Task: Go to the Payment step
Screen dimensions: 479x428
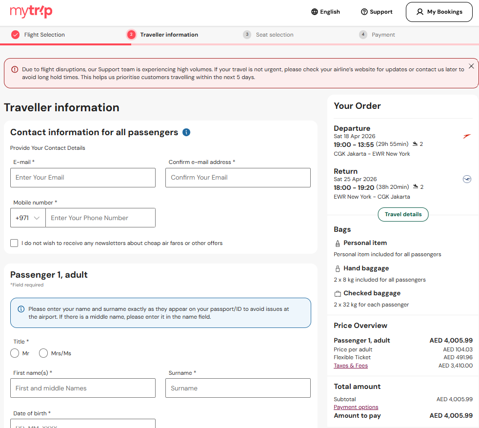Action: click(x=383, y=35)
